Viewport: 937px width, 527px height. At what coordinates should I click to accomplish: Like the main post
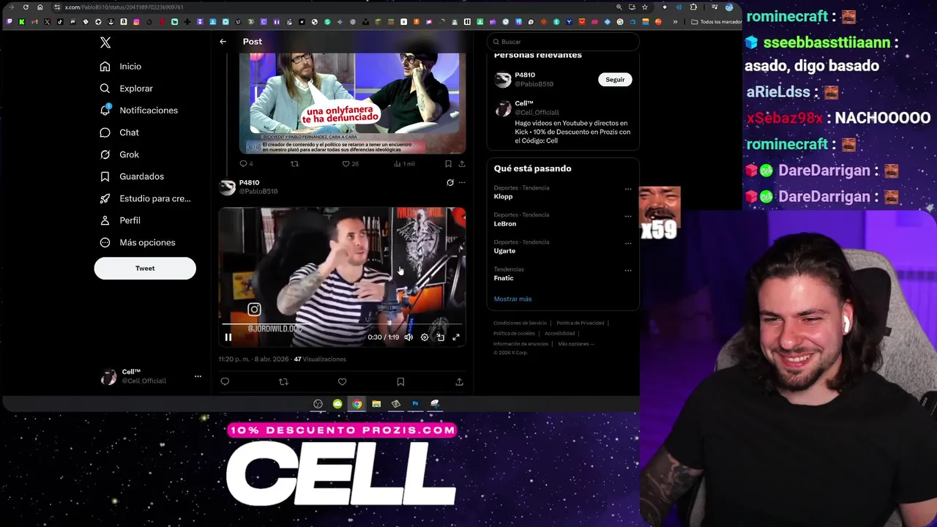tap(342, 381)
